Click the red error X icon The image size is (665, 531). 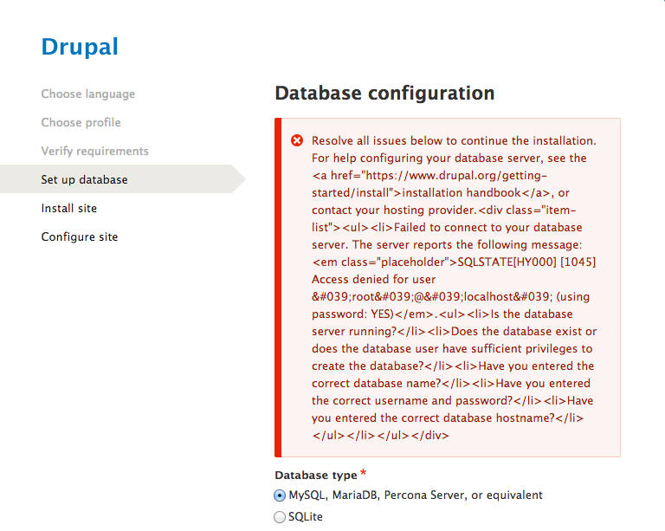click(x=297, y=140)
